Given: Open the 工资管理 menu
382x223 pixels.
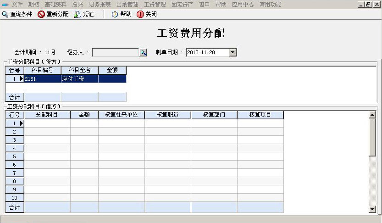Looking at the screenshot, I should 155,4.
